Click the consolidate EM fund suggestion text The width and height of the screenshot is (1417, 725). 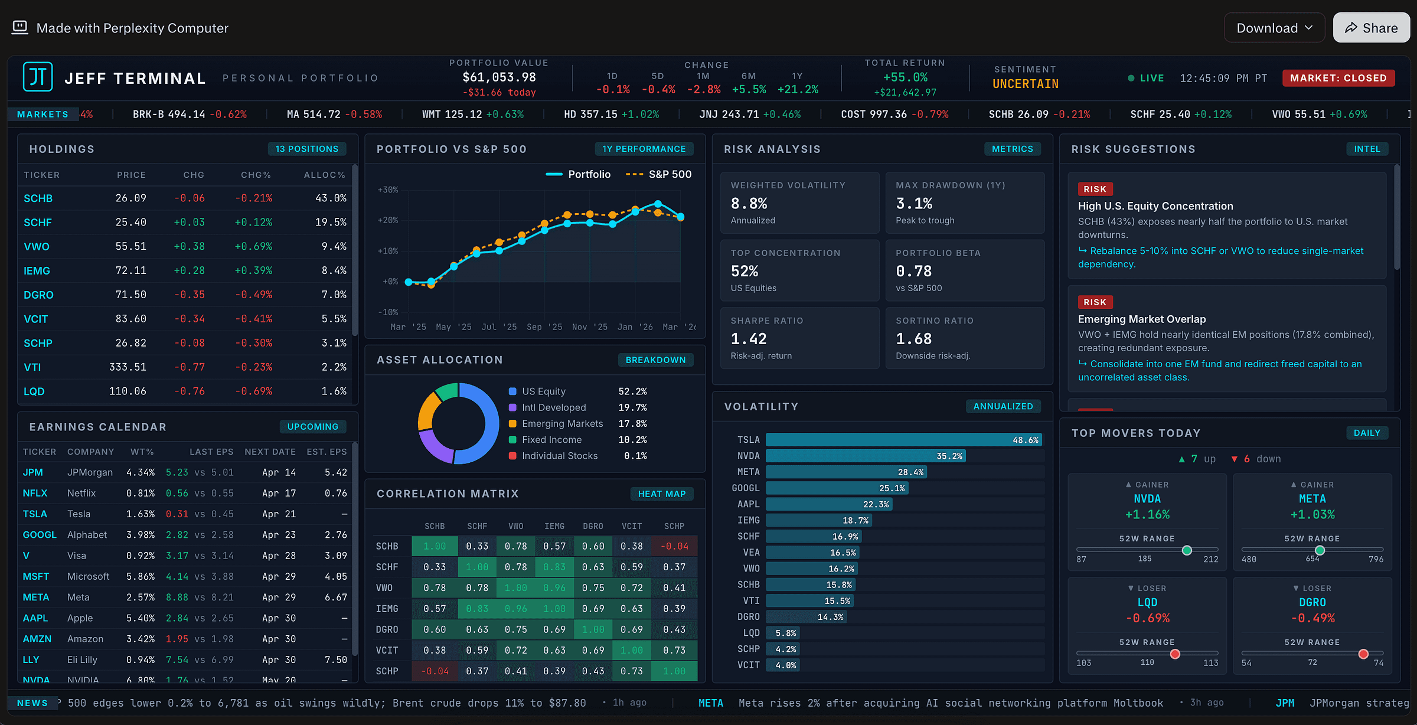[x=1220, y=370]
